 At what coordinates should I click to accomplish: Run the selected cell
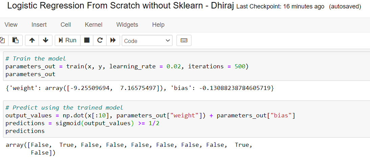point(68,40)
